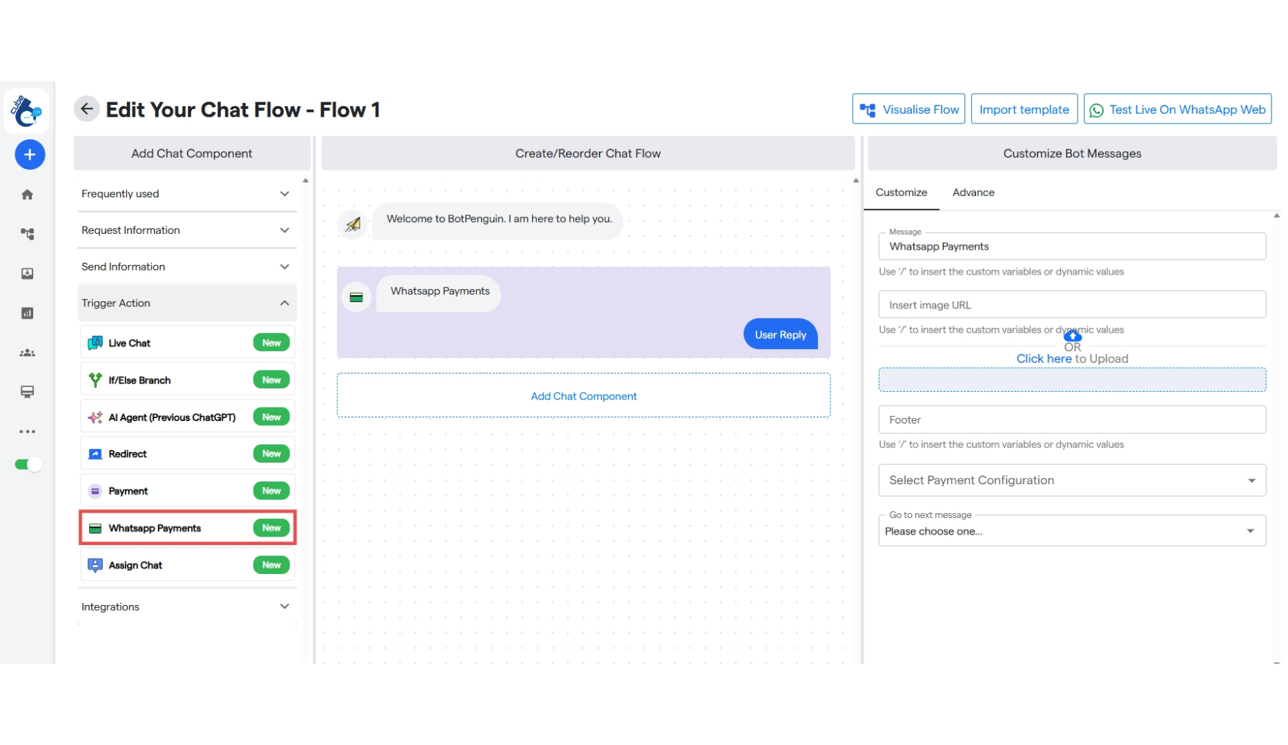Click the Visualise Flow button
This screenshot has height=745, width=1288.
(908, 109)
